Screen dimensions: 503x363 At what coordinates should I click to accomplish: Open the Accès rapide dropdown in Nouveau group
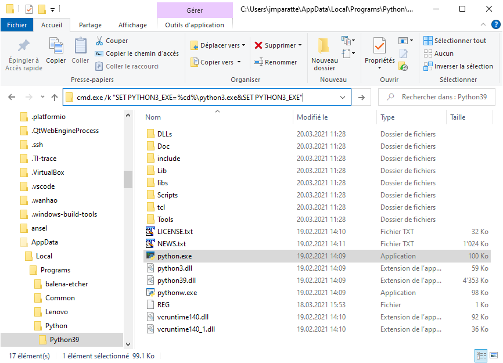[x=348, y=53]
